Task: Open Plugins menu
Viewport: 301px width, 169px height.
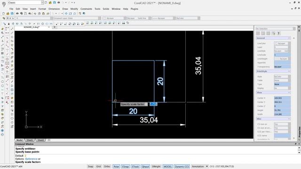Action: 135,9
